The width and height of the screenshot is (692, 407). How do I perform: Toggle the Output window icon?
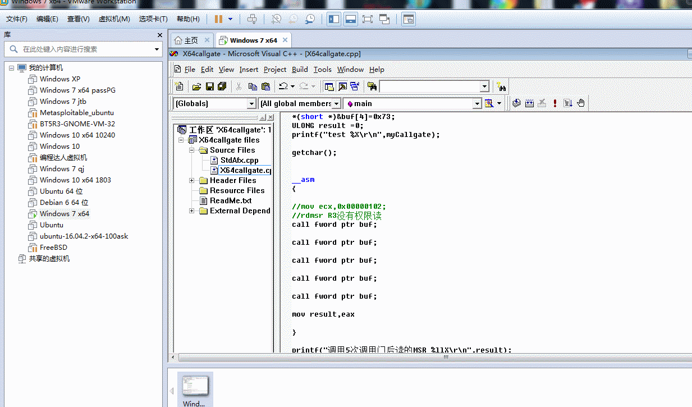click(x=342, y=86)
